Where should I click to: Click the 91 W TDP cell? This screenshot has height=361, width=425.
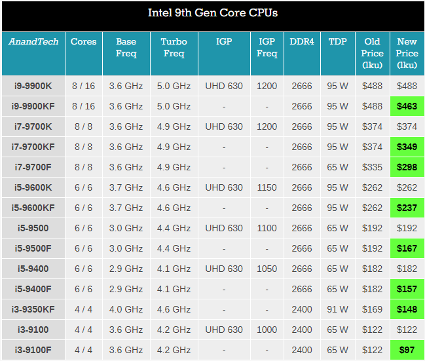[x=338, y=310]
